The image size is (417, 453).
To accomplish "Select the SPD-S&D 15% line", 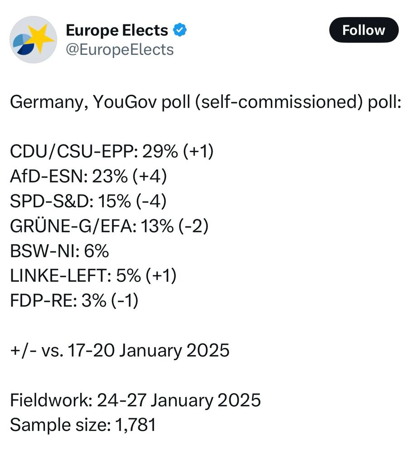I will point(88,201).
